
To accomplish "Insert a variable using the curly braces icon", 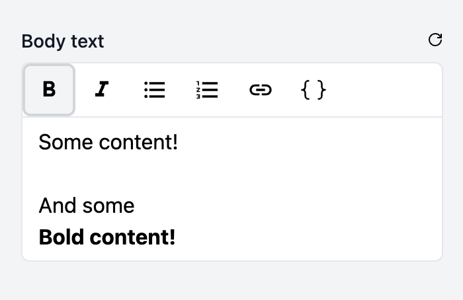I will click(x=314, y=90).
